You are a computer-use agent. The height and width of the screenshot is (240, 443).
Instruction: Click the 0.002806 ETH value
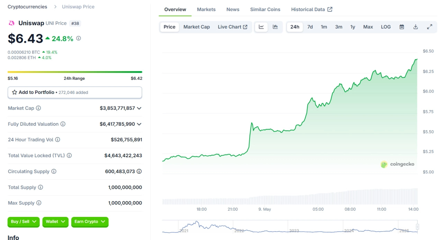coord(22,58)
